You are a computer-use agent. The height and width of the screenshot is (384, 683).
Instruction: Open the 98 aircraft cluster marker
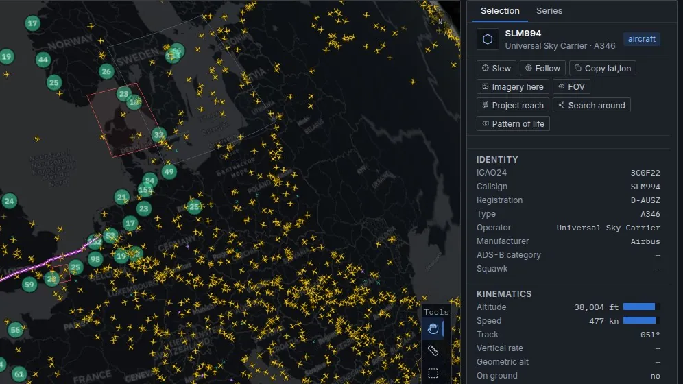coord(95,259)
